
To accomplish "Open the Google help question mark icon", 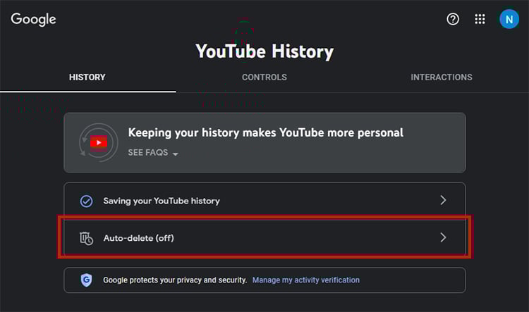I will click(453, 19).
